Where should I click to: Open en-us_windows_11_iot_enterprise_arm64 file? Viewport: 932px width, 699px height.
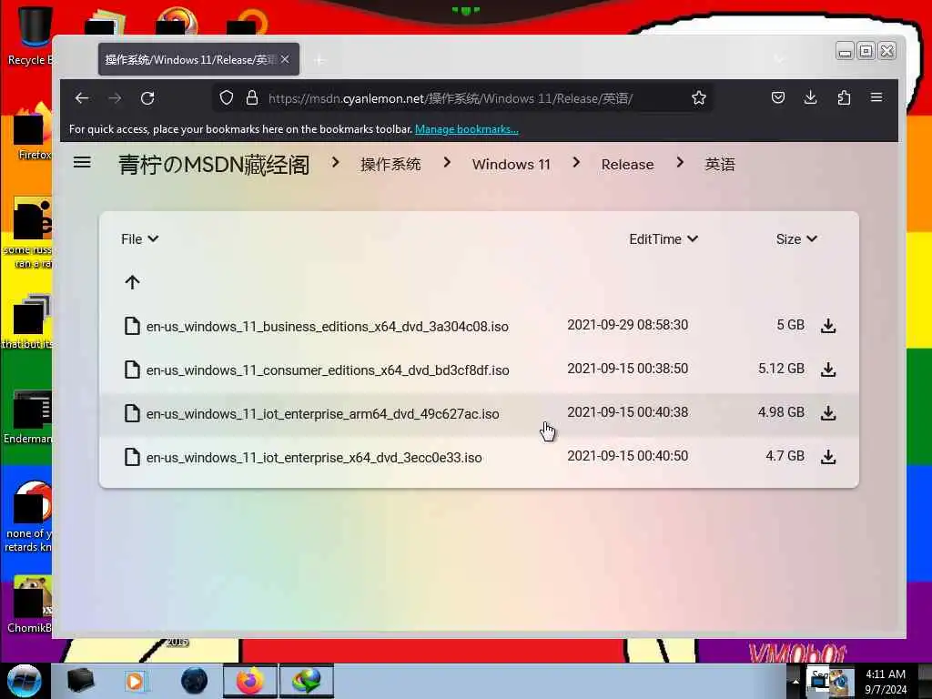[323, 414]
